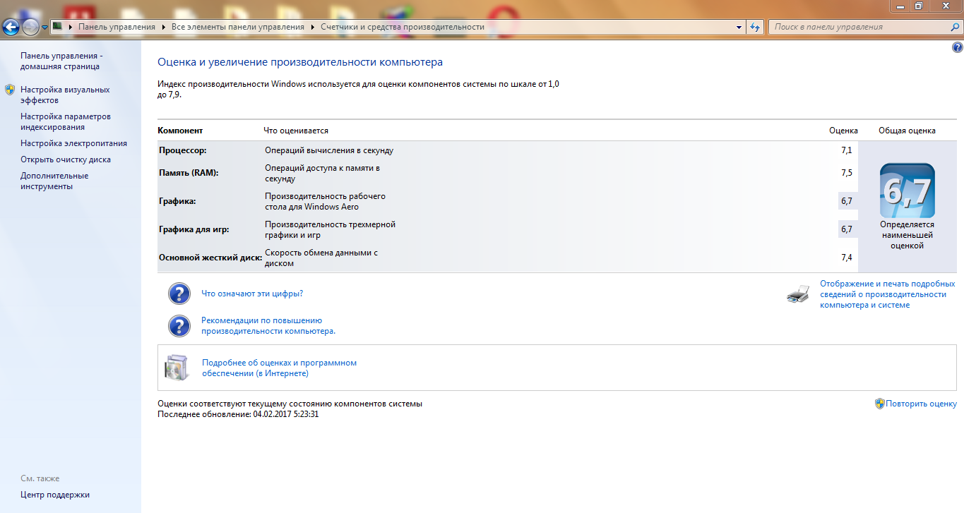Click the shield icon beside "Настройка визуальных эффектов"
The image size is (964, 513).
point(10,90)
